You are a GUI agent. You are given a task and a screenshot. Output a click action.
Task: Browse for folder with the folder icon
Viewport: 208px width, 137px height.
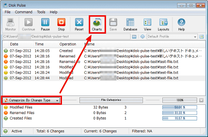point(134,37)
